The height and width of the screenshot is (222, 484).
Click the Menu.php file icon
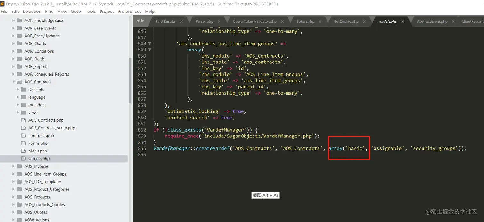pos(23,151)
